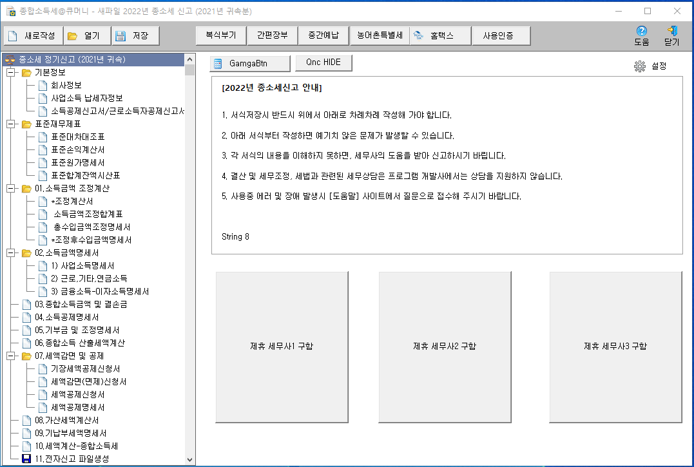The height and width of the screenshot is (467, 694).
Task: Click the document icon of 08.가산세액계산서
Action: point(26,420)
